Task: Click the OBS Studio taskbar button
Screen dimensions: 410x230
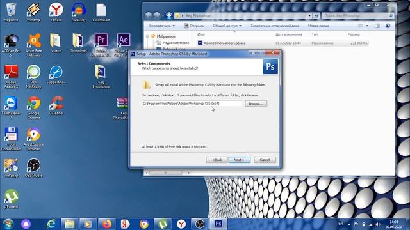Action: pyautogui.click(x=200, y=224)
